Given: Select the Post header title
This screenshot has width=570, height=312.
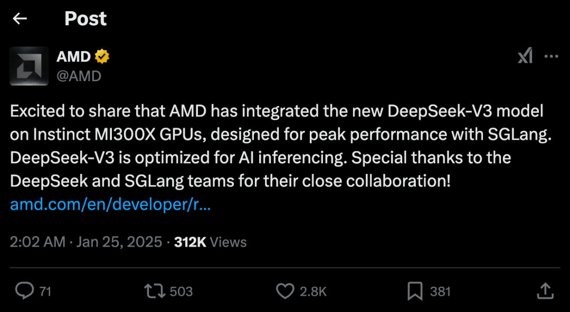Looking at the screenshot, I should pyautogui.click(x=85, y=18).
